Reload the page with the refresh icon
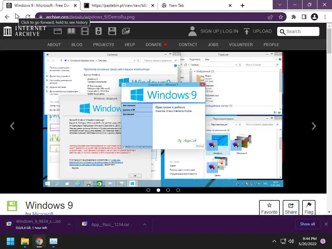This screenshot has height=249, width=332. click(x=28, y=17)
